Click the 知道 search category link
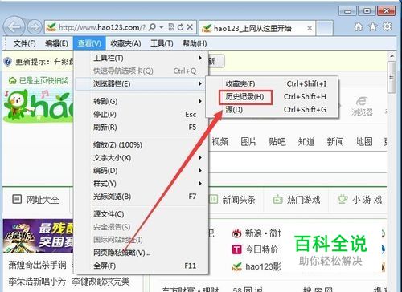 pyautogui.click(x=306, y=141)
